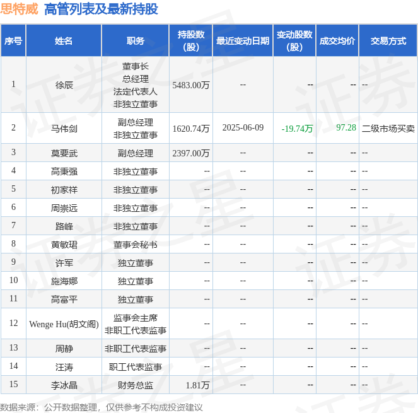
Task: Click the change value -19.74万
Action: 297,129
